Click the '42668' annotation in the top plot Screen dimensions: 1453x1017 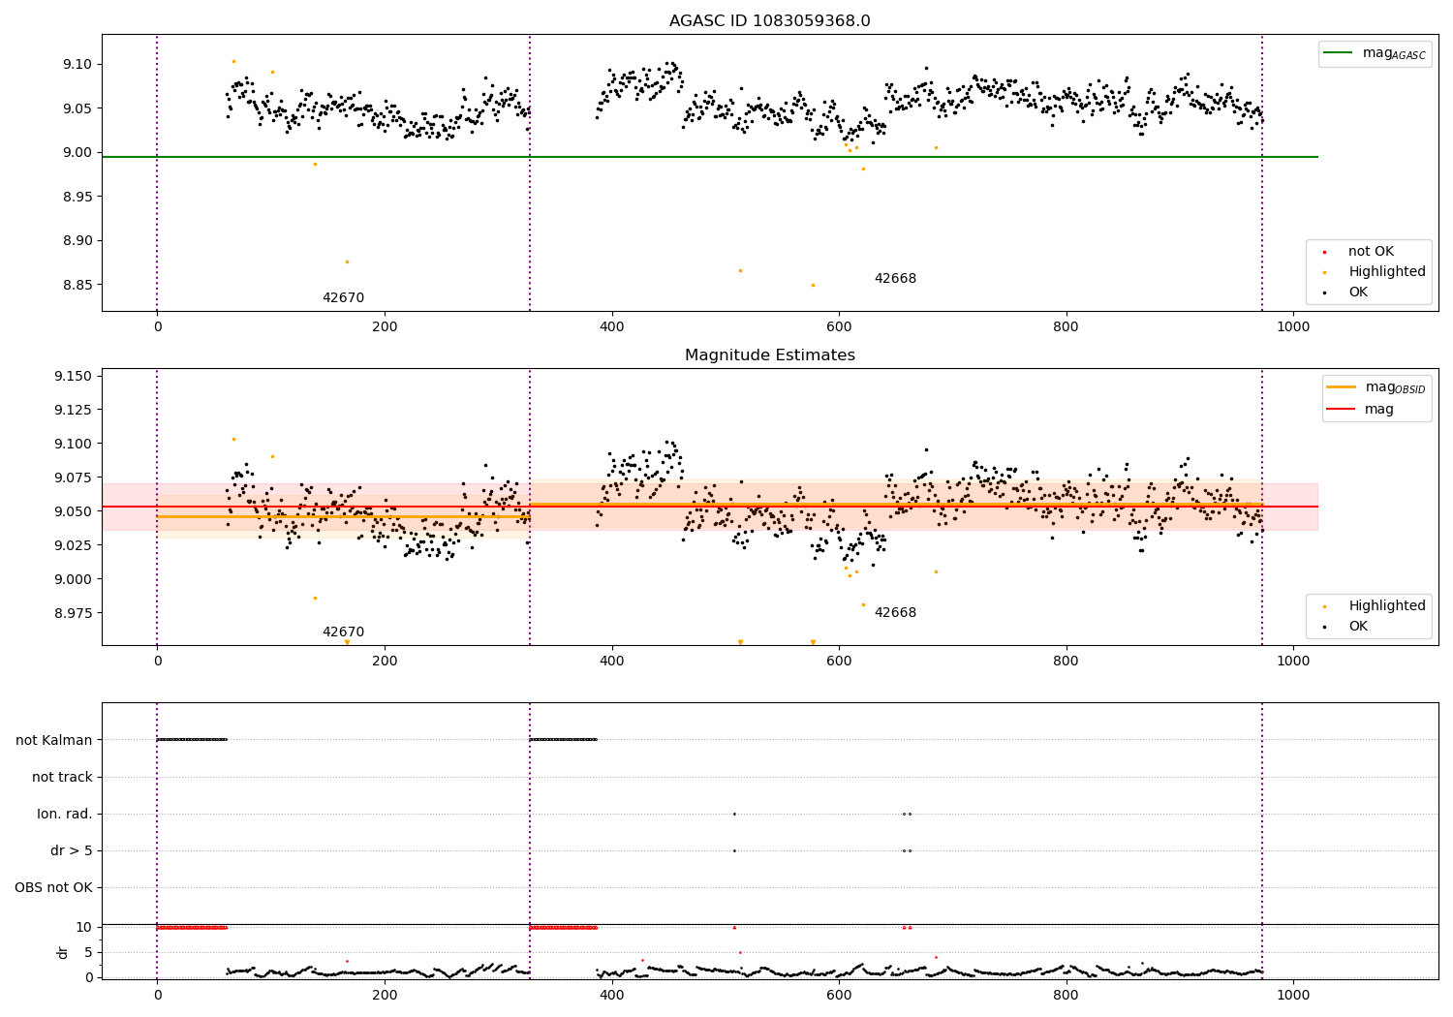(x=895, y=279)
